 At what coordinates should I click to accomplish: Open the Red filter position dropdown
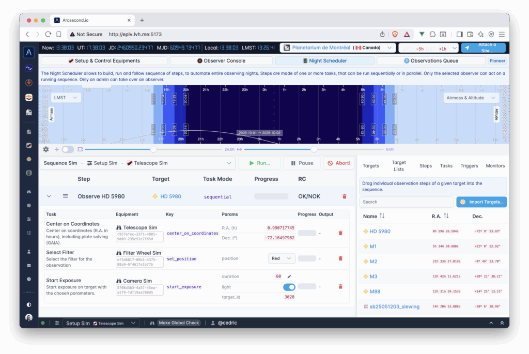tap(282, 258)
